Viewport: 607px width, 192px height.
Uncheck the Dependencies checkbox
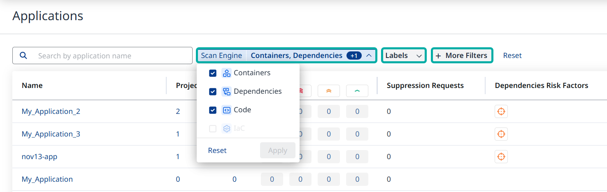[x=213, y=92]
